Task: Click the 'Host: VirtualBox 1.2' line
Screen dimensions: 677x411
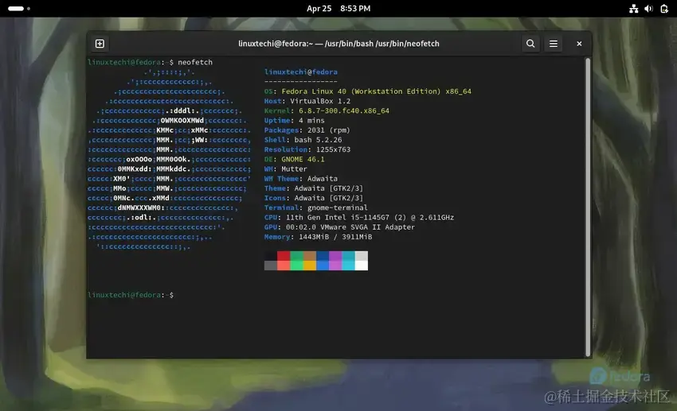Action: tap(307, 101)
